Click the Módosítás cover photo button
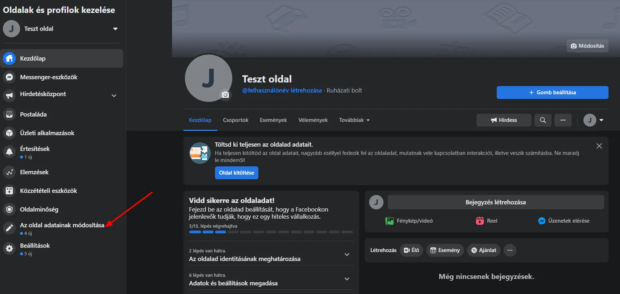The width and height of the screenshot is (620, 294). [587, 46]
